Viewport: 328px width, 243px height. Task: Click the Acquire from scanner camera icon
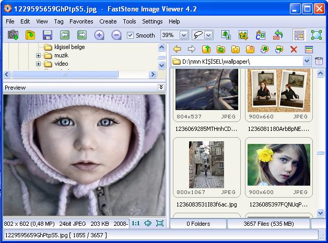click(13, 35)
